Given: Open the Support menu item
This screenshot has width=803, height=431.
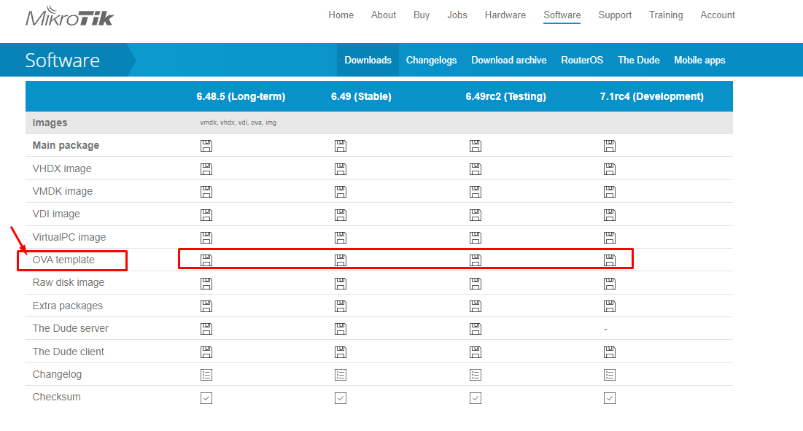Looking at the screenshot, I should click(x=615, y=15).
